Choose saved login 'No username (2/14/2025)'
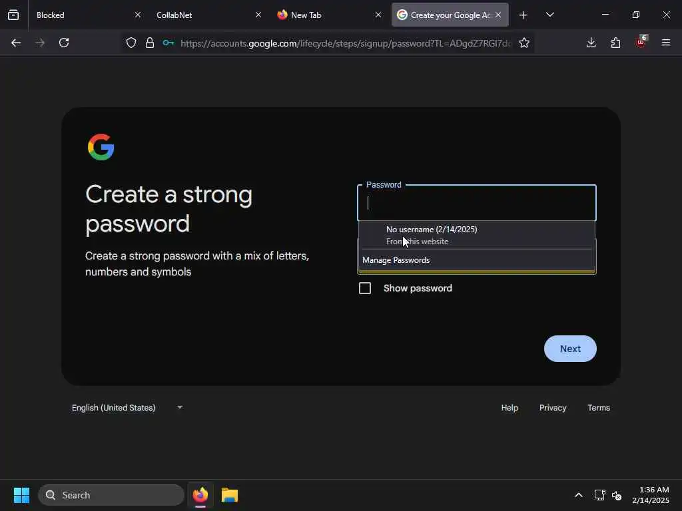This screenshot has height=511, width=682. [x=477, y=235]
